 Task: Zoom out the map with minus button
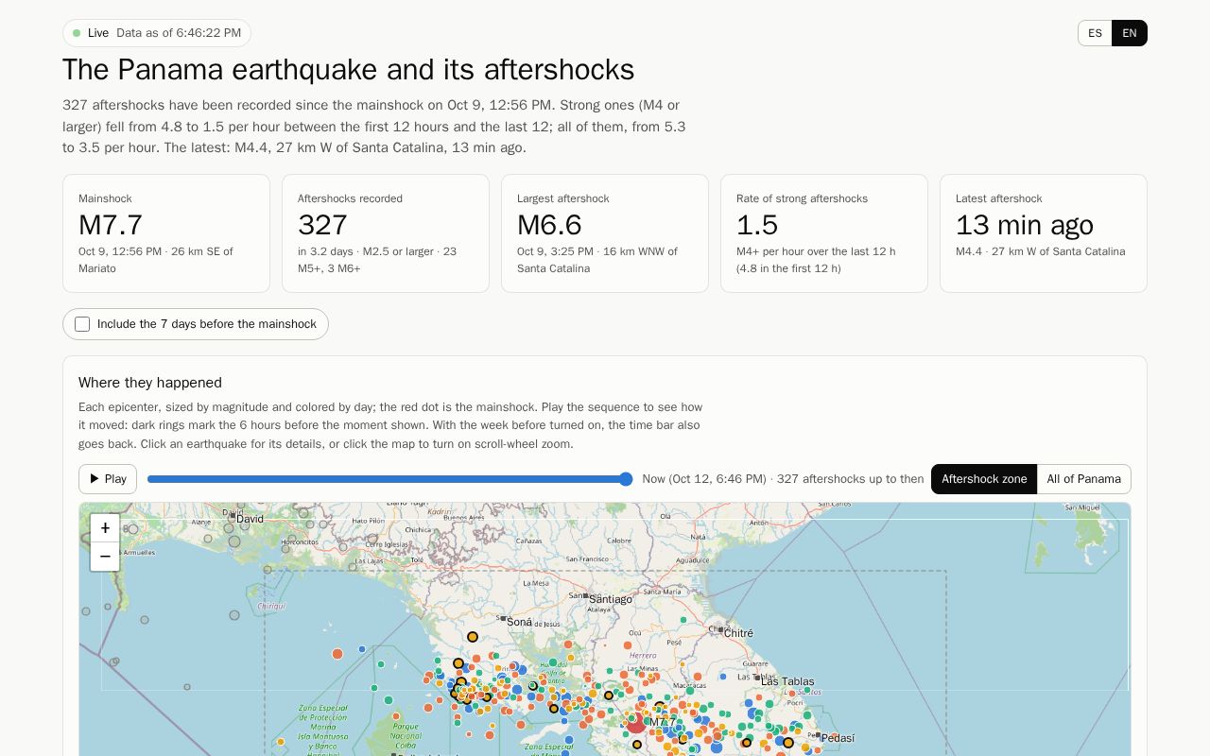point(105,557)
